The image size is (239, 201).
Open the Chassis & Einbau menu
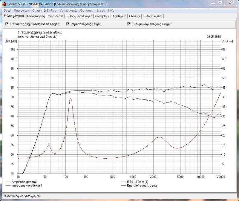(44, 10)
